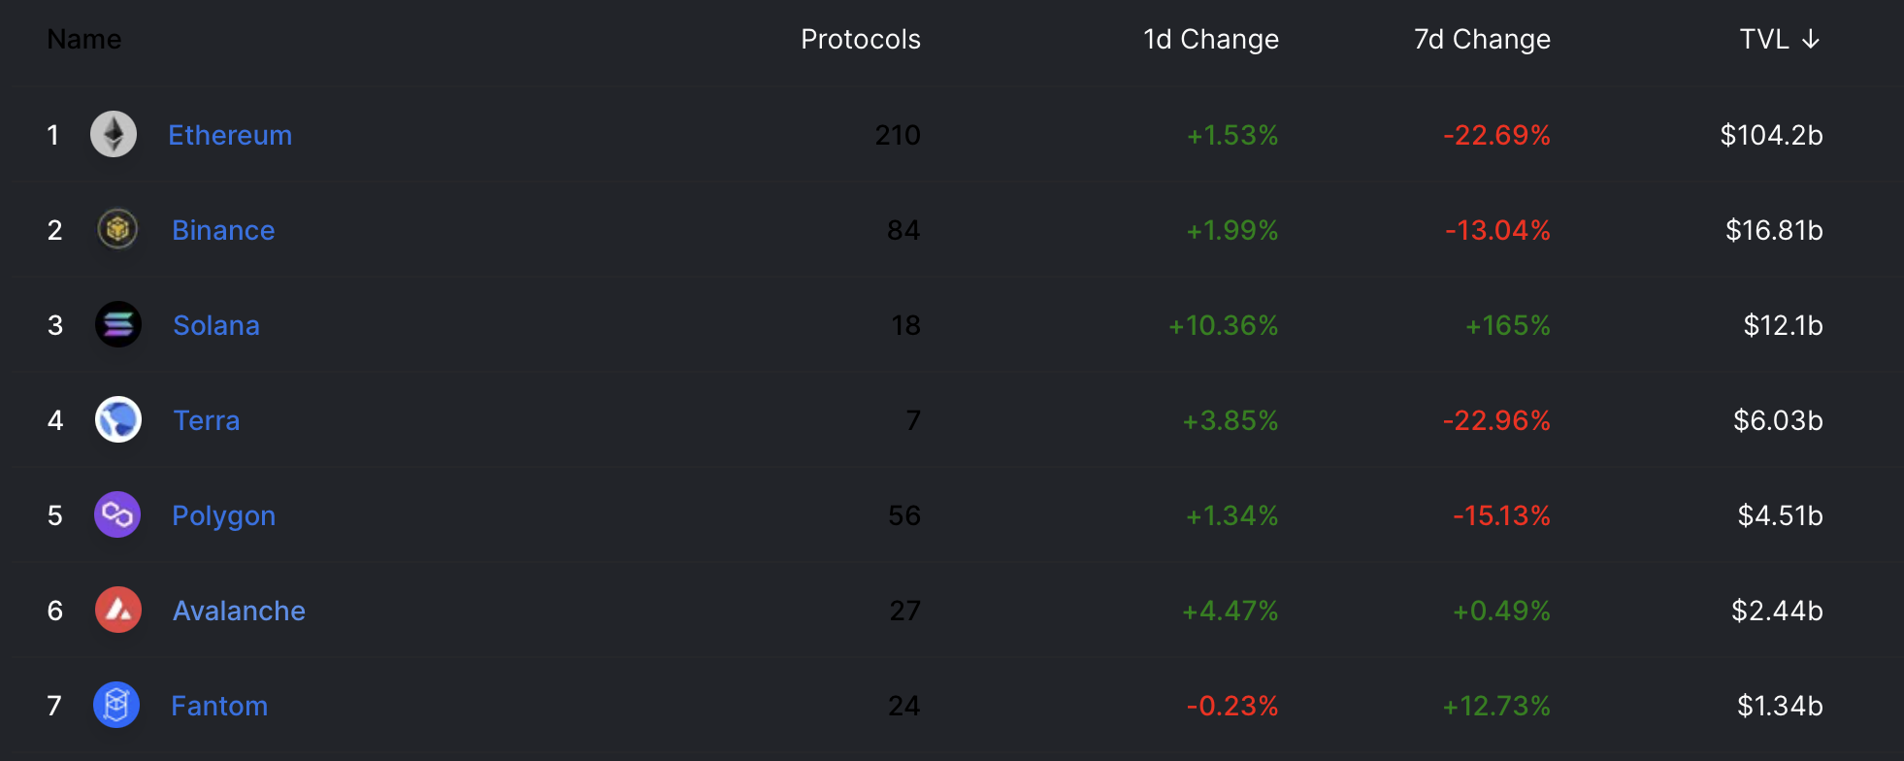Viewport: 1904px width, 761px height.
Task: Click the Terra chain logo icon
Action: (x=118, y=419)
